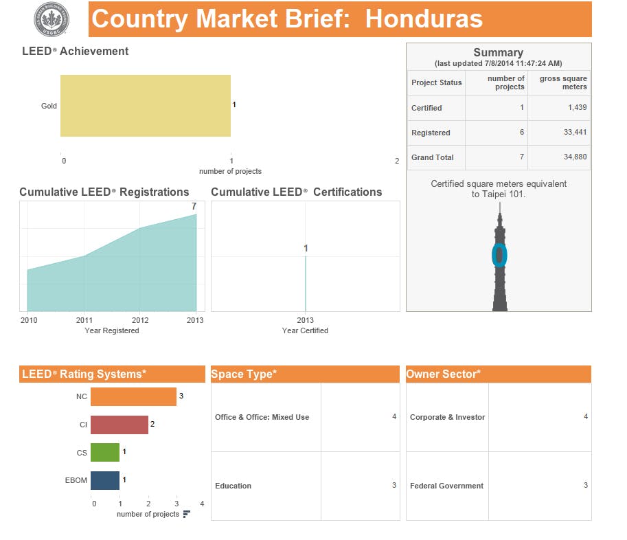This screenshot has height=540, width=627.
Task: Select the orange NC rating bar
Action: click(133, 396)
